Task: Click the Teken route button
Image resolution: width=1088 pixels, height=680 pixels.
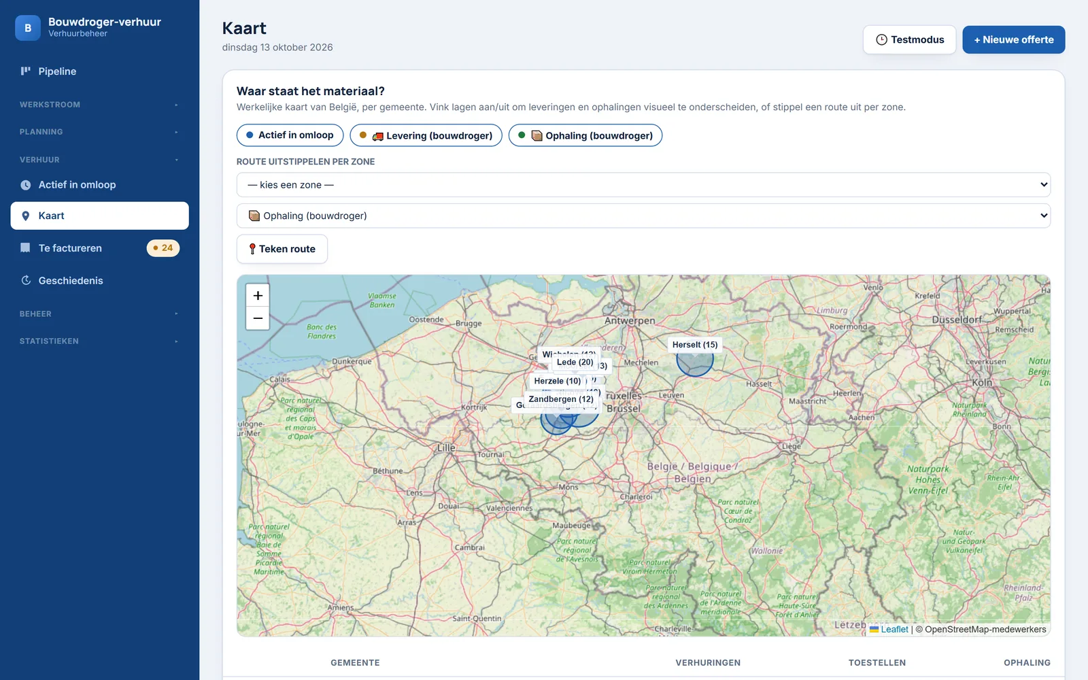Action: (282, 249)
